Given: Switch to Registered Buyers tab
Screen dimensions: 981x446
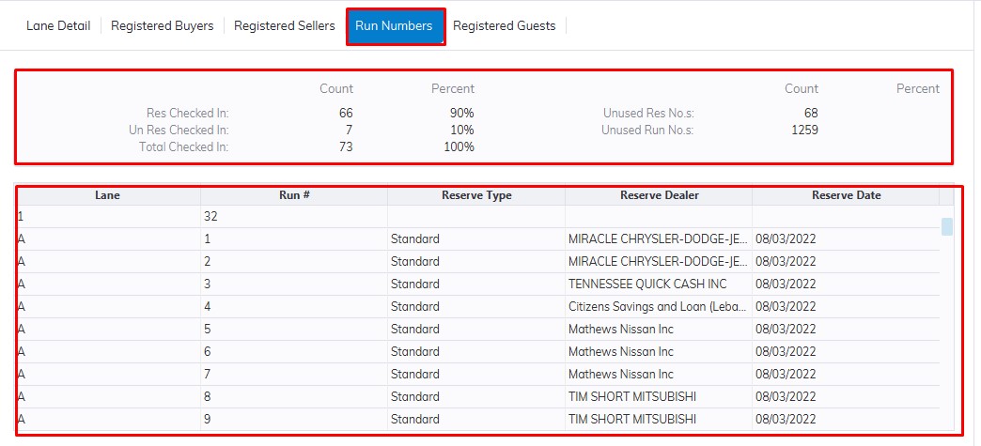Looking at the screenshot, I should [x=162, y=26].
